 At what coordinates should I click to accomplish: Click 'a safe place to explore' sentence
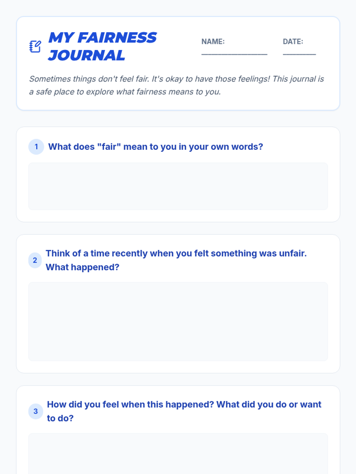click(x=125, y=92)
